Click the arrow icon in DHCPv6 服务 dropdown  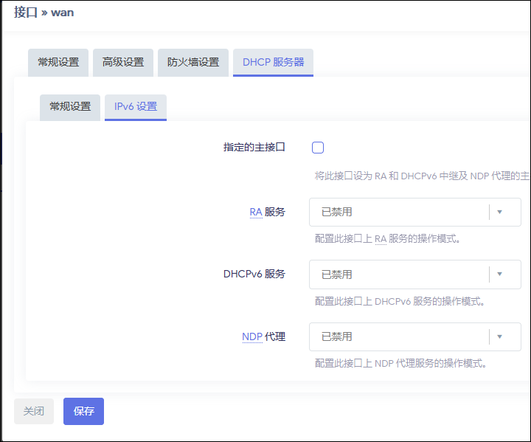click(x=499, y=274)
